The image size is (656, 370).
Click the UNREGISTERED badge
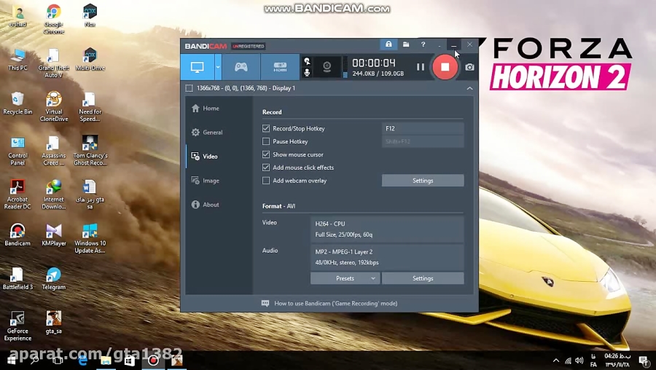pyautogui.click(x=249, y=46)
